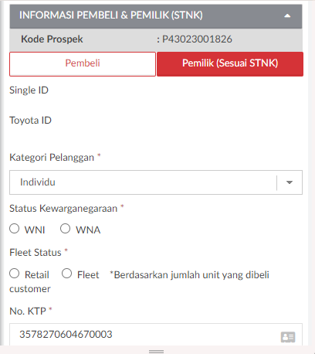Switch to the Pembeli tab
Image resolution: width=315 pixels, height=354 pixels.
[x=83, y=63]
